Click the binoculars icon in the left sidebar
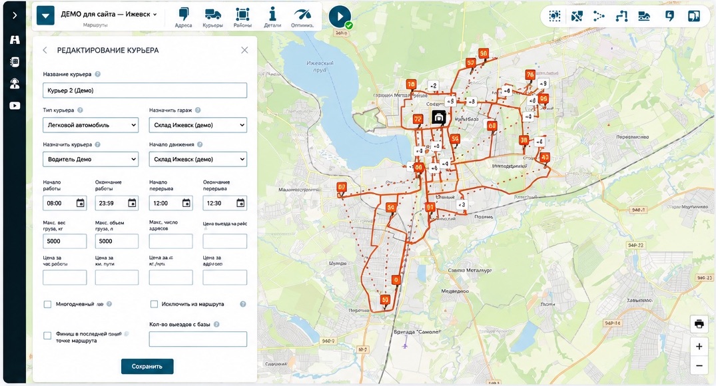The width and height of the screenshot is (716, 386). (x=15, y=40)
